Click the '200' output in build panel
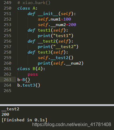Viewport: 114px width, 130px height. point(5,114)
